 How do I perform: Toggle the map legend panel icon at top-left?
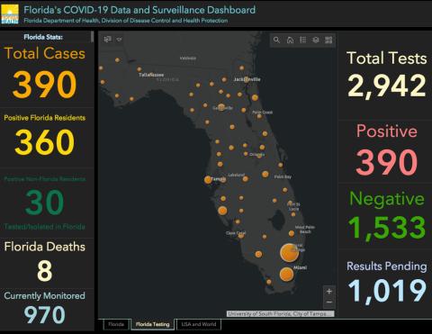coord(107,40)
